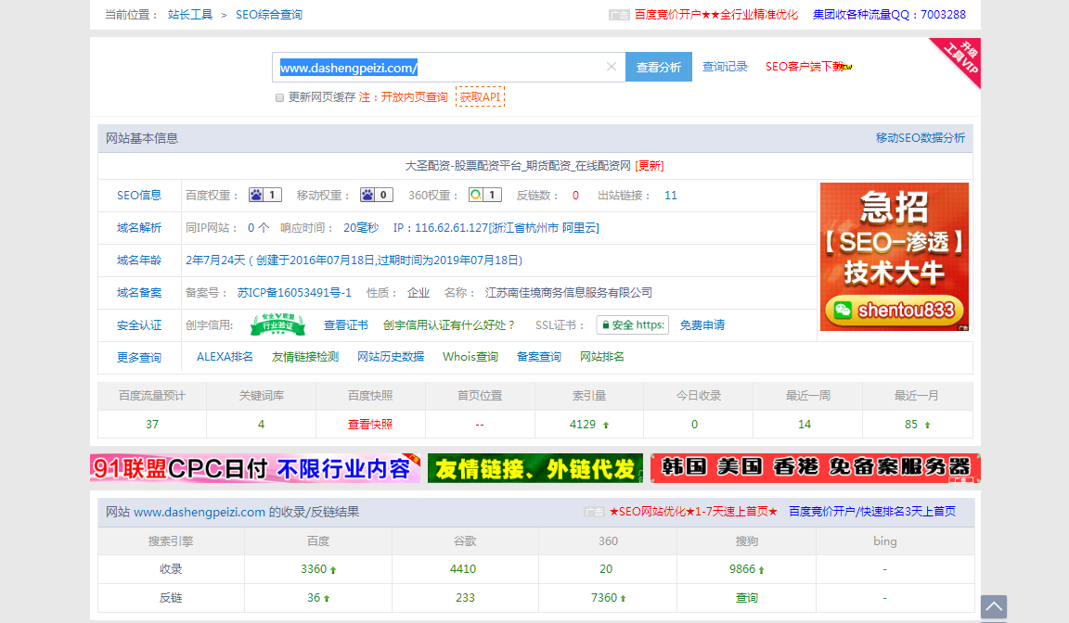Click same-IP sites count 0 个
The height and width of the screenshot is (623, 1069).
(258, 228)
